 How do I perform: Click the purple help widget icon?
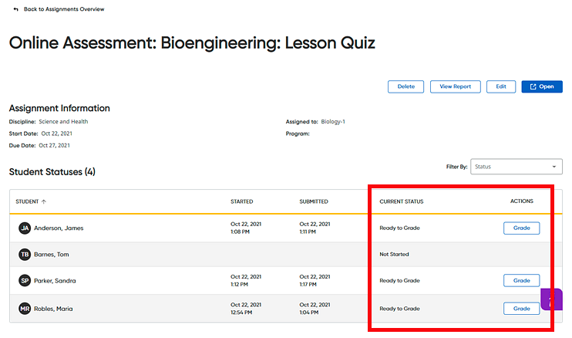[552, 299]
